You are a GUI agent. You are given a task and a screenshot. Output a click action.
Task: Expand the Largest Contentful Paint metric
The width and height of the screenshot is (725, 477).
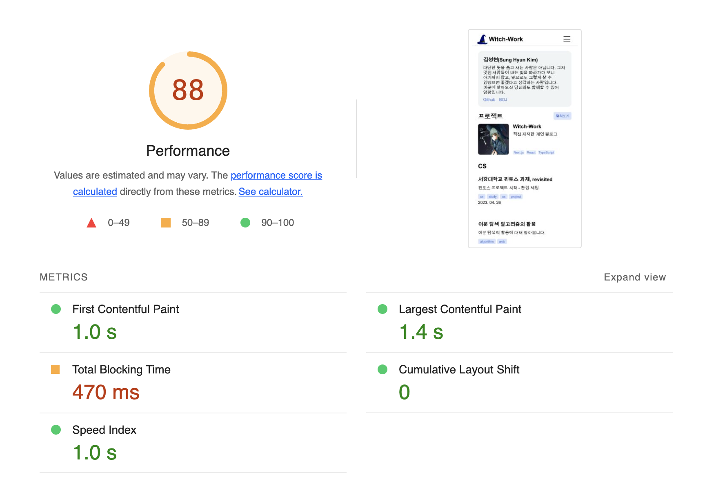point(460,309)
